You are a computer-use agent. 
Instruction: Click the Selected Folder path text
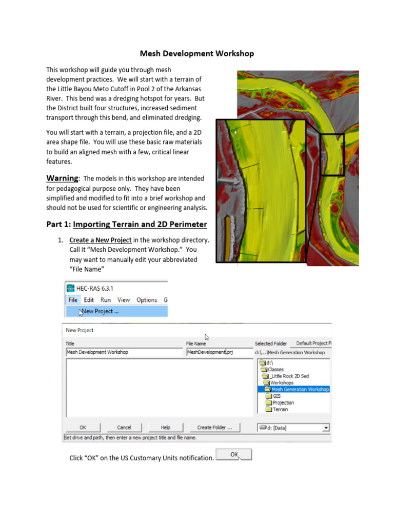(290, 353)
